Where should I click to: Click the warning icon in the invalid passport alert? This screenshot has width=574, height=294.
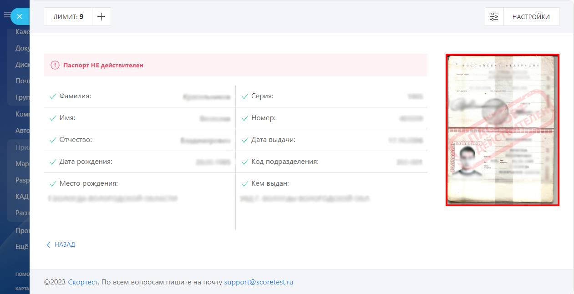tap(55, 65)
